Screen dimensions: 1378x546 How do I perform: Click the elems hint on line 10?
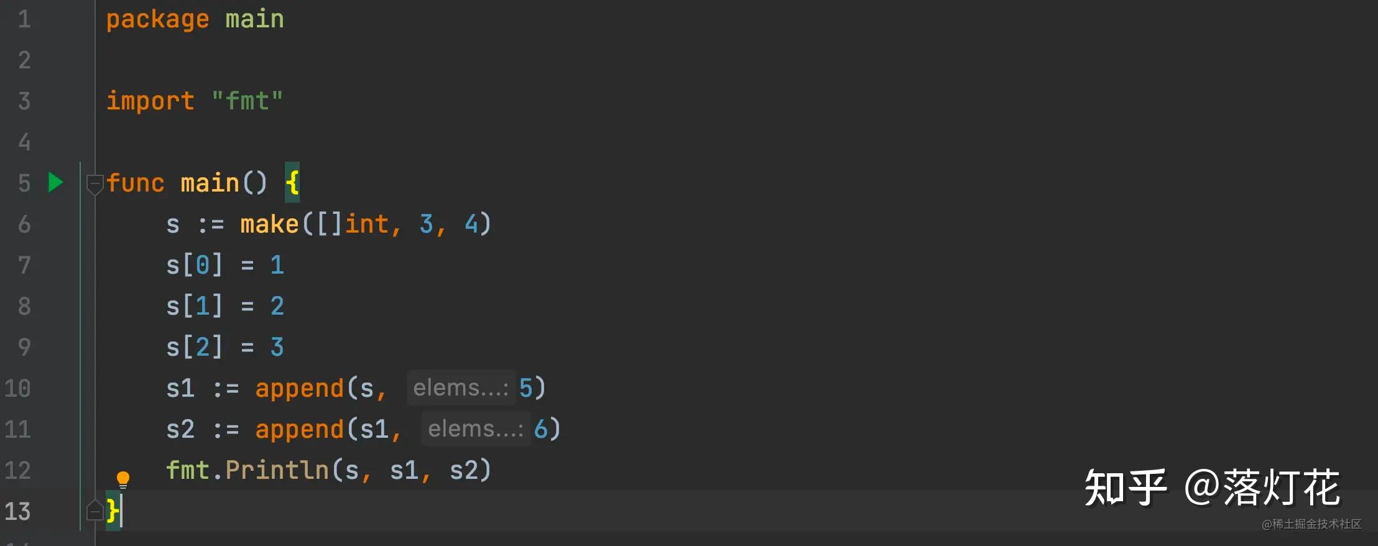click(x=461, y=388)
